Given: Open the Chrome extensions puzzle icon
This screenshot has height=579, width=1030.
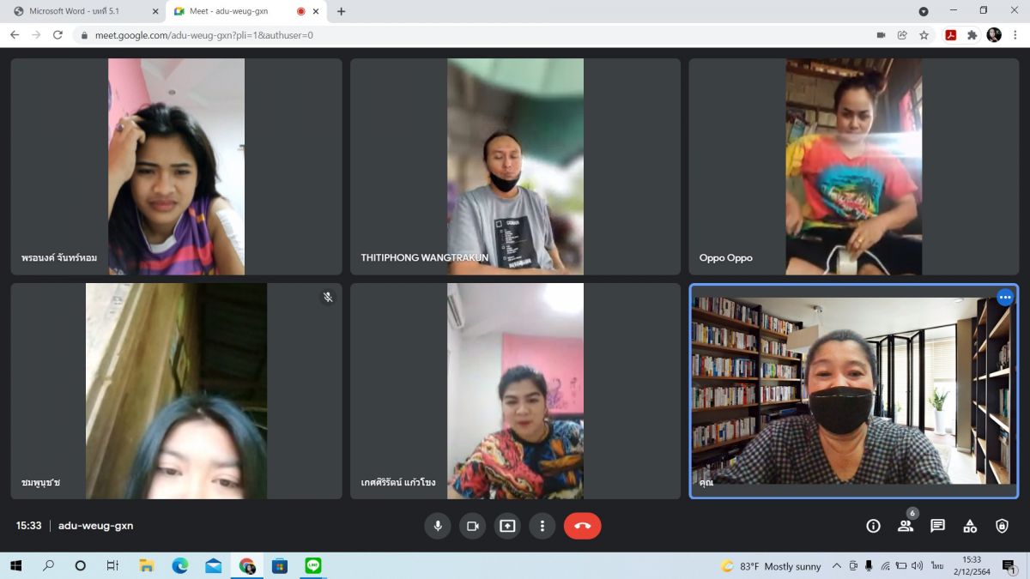Looking at the screenshot, I should click(972, 35).
